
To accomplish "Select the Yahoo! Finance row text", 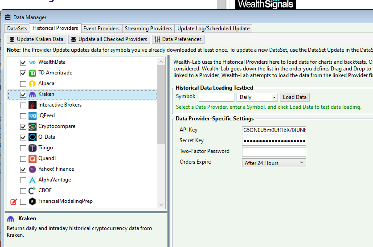I will [x=56, y=169].
